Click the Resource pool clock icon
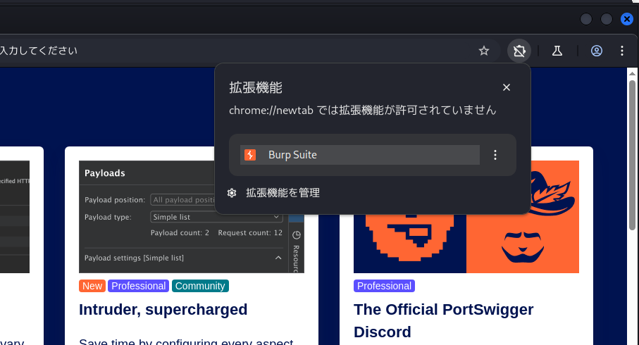Screen dimensions: 639x345 [x=297, y=235]
